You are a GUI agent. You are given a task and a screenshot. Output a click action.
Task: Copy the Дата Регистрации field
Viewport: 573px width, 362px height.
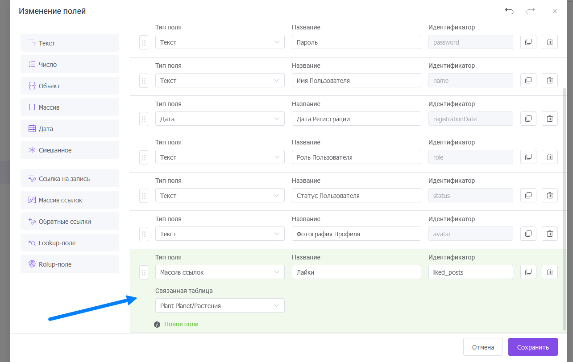(528, 119)
